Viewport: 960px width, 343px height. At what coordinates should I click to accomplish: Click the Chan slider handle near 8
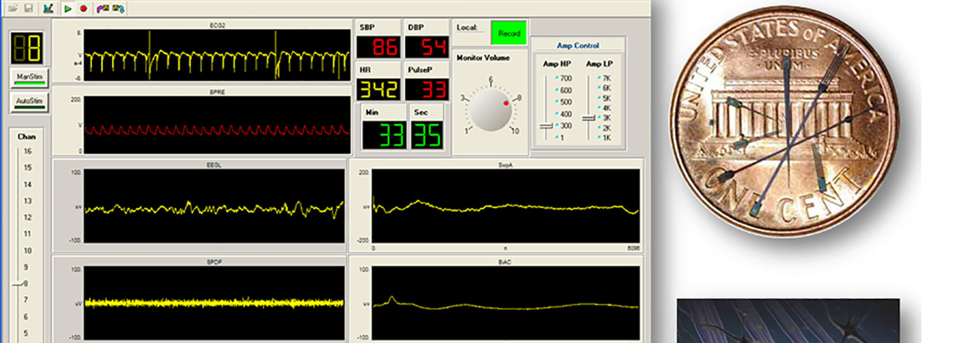coord(19,283)
